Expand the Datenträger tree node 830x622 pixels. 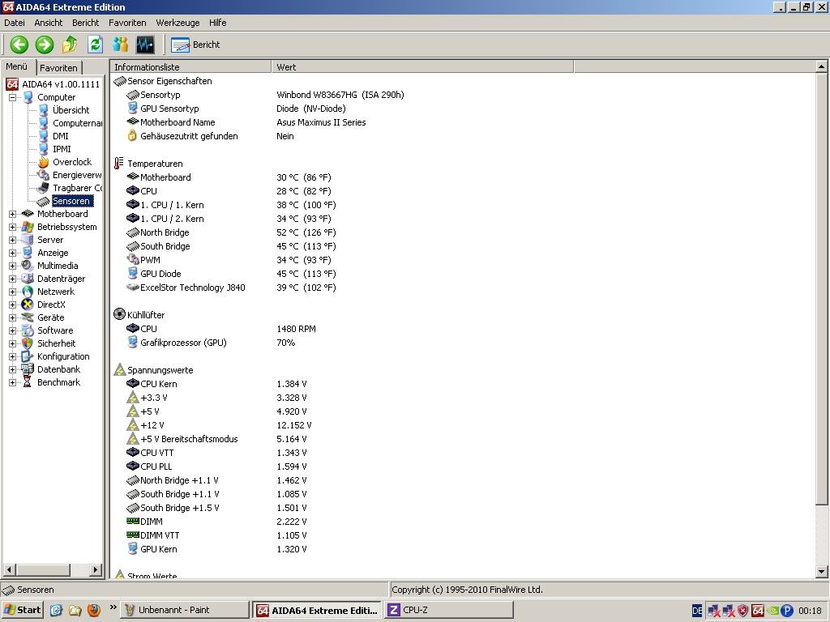(12, 279)
